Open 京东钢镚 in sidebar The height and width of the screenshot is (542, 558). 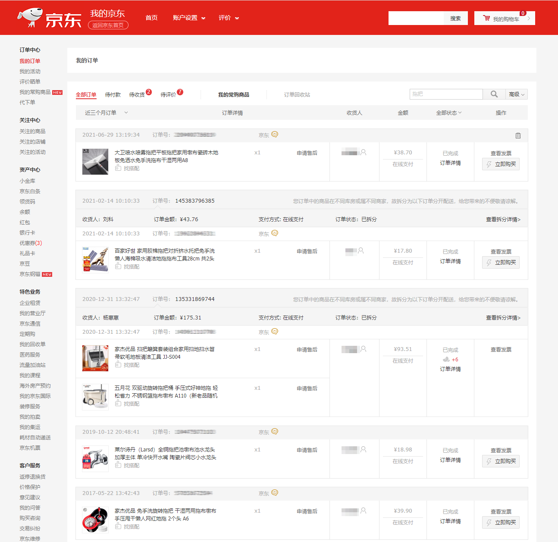tap(30, 274)
